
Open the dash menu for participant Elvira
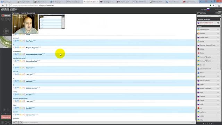(x=218, y=49)
